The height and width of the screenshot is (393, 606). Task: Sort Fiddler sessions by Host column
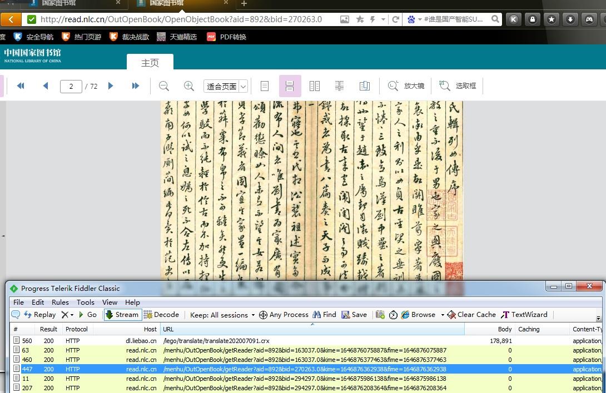126,329
